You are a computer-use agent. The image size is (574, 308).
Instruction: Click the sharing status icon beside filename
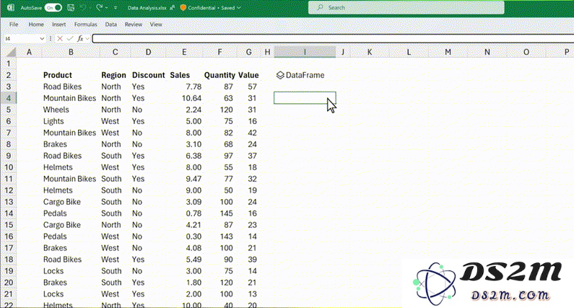point(172,8)
